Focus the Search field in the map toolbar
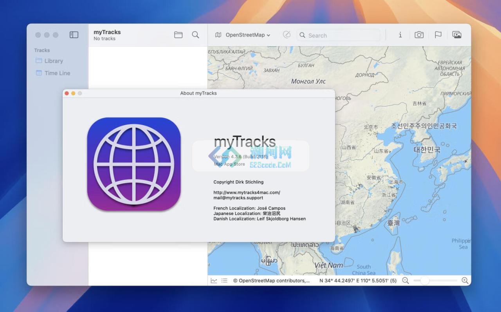This screenshot has width=501, height=312. click(x=339, y=35)
